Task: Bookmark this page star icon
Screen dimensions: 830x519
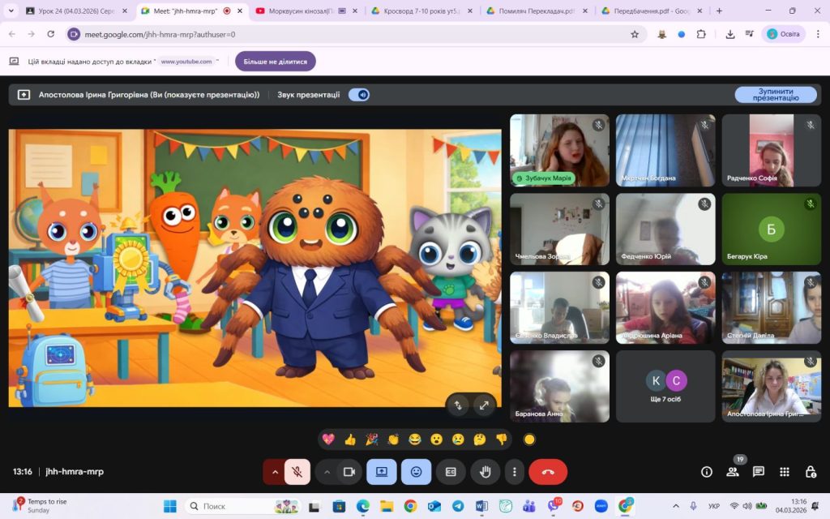Action: (x=634, y=34)
